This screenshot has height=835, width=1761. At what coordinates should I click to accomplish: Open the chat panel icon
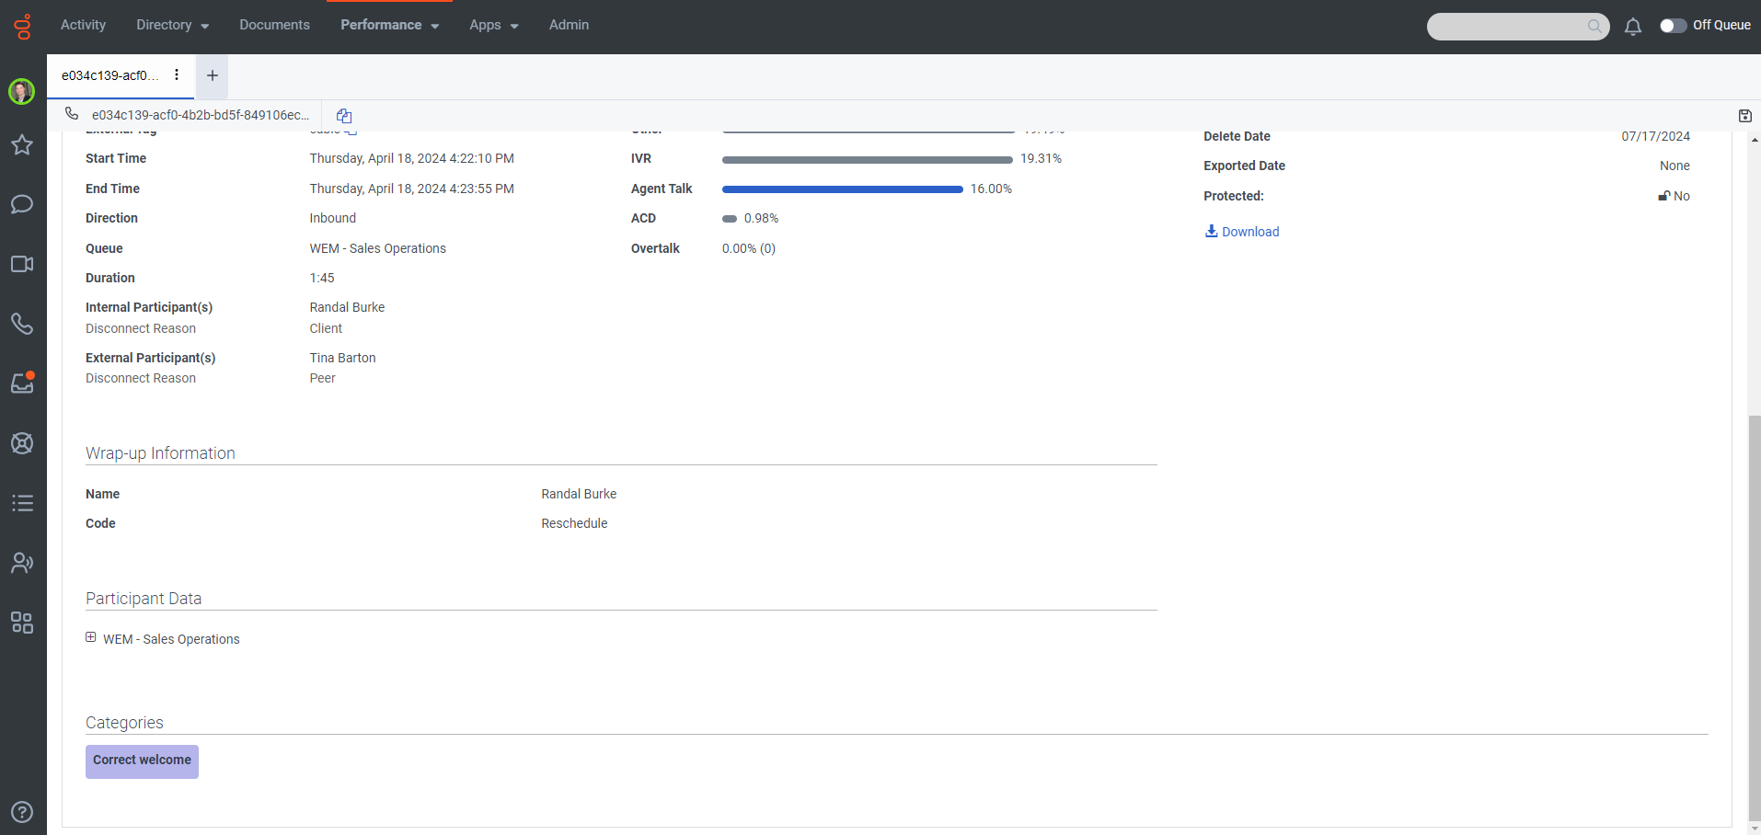[22, 204]
